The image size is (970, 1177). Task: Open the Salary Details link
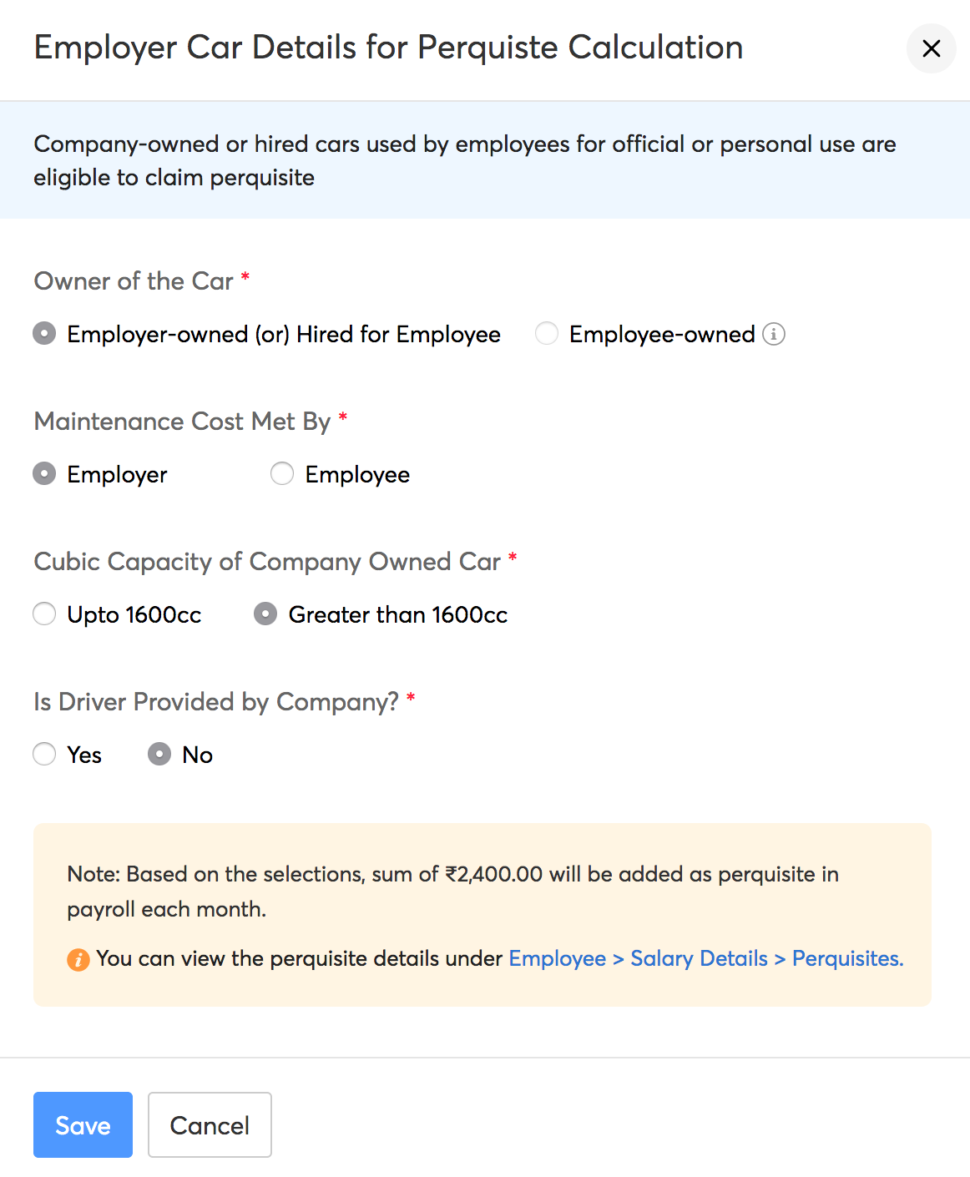700,959
